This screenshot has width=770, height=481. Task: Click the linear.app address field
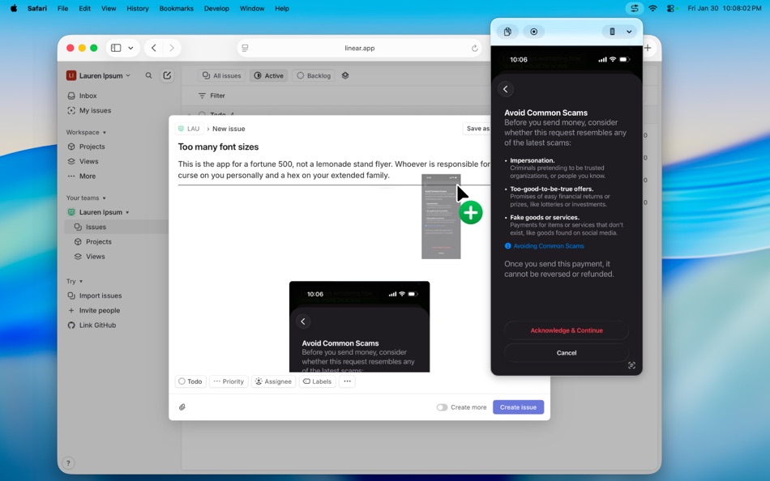[x=359, y=48]
